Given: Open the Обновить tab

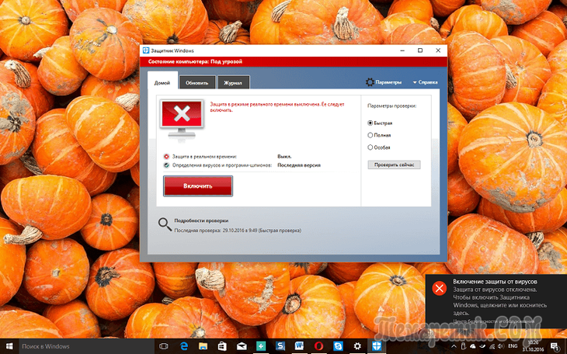Looking at the screenshot, I should [197, 82].
